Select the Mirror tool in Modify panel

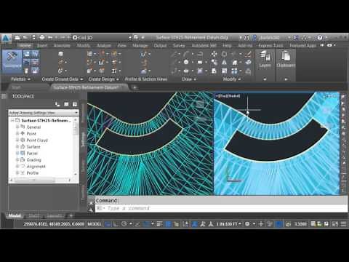pos(225,63)
